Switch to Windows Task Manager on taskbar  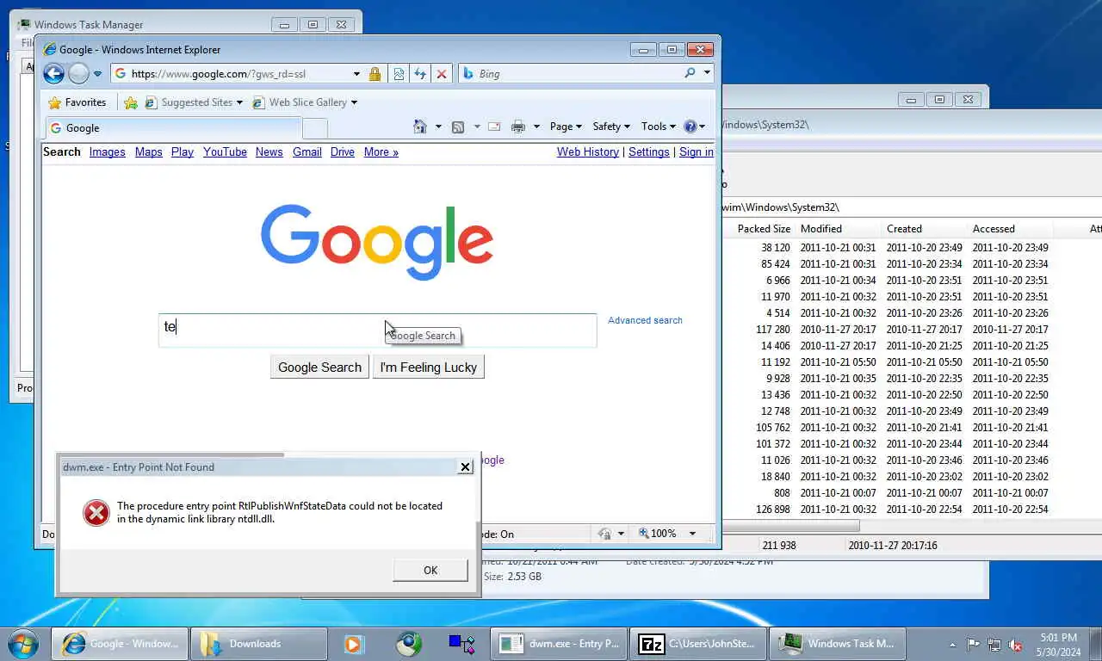tap(836, 644)
